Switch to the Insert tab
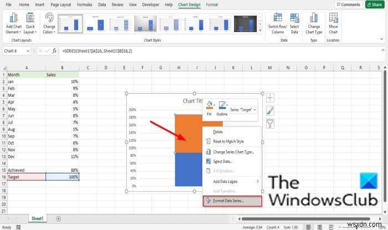The height and width of the screenshot is (230, 388). coord(39,4)
